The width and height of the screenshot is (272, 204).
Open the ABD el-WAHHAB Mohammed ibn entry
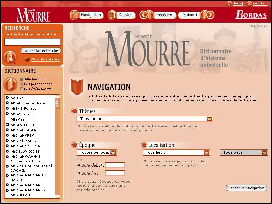coord(26,159)
